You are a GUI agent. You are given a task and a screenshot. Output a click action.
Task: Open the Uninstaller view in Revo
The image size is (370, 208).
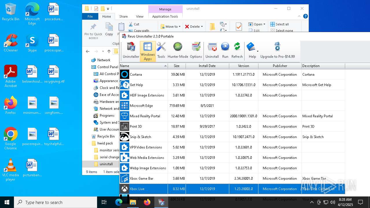coord(131,51)
